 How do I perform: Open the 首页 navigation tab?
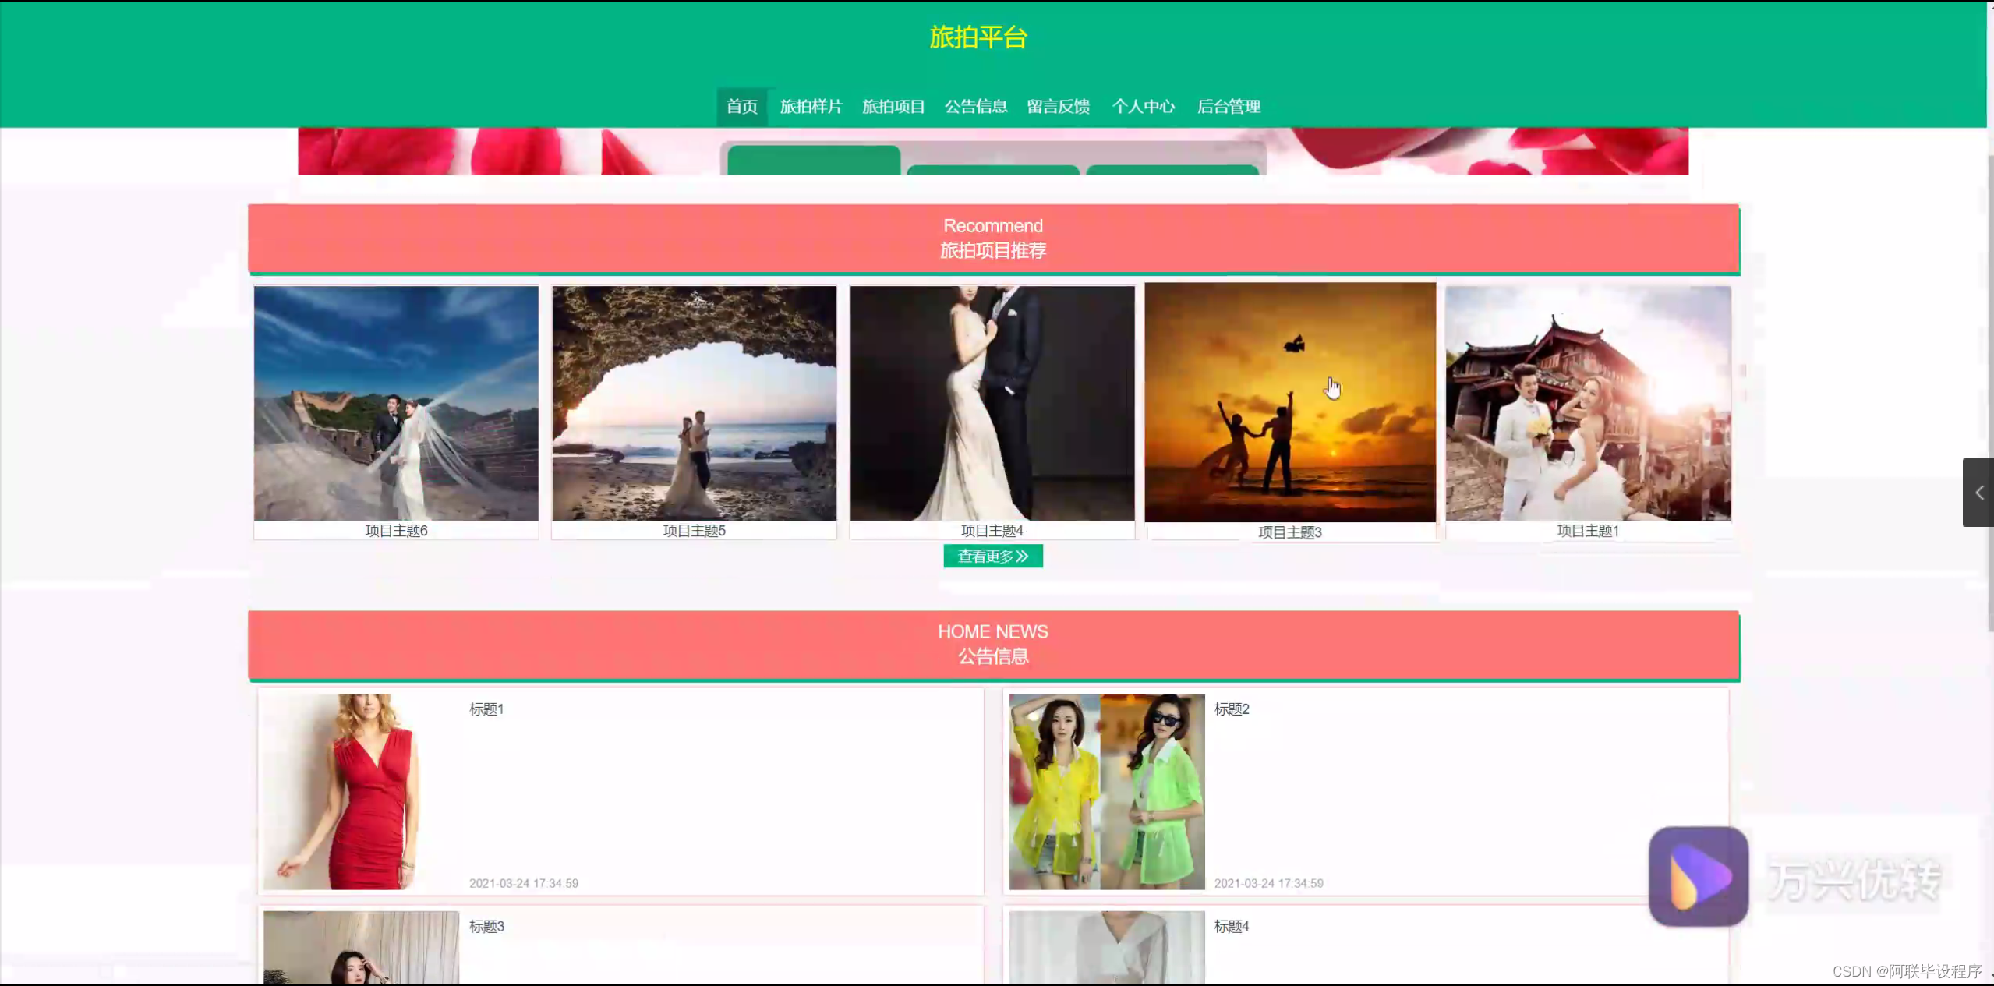741,107
